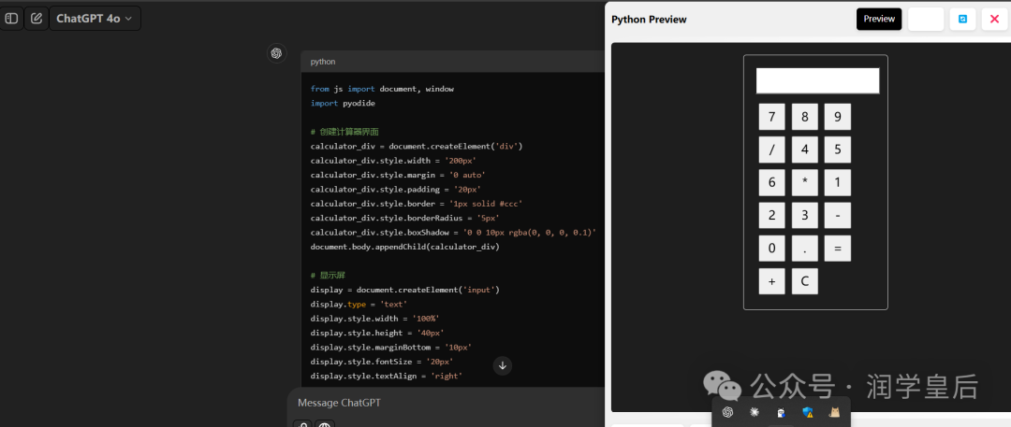Click the code line 'import pyodide'
Screen dimensions: 1011x427
[x=343, y=103]
